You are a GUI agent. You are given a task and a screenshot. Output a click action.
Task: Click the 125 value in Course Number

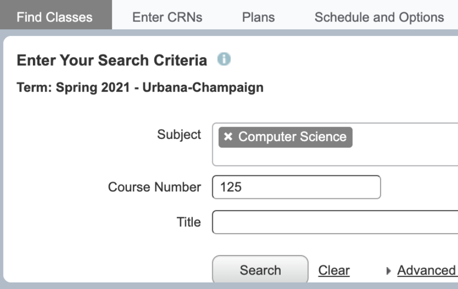tap(231, 187)
